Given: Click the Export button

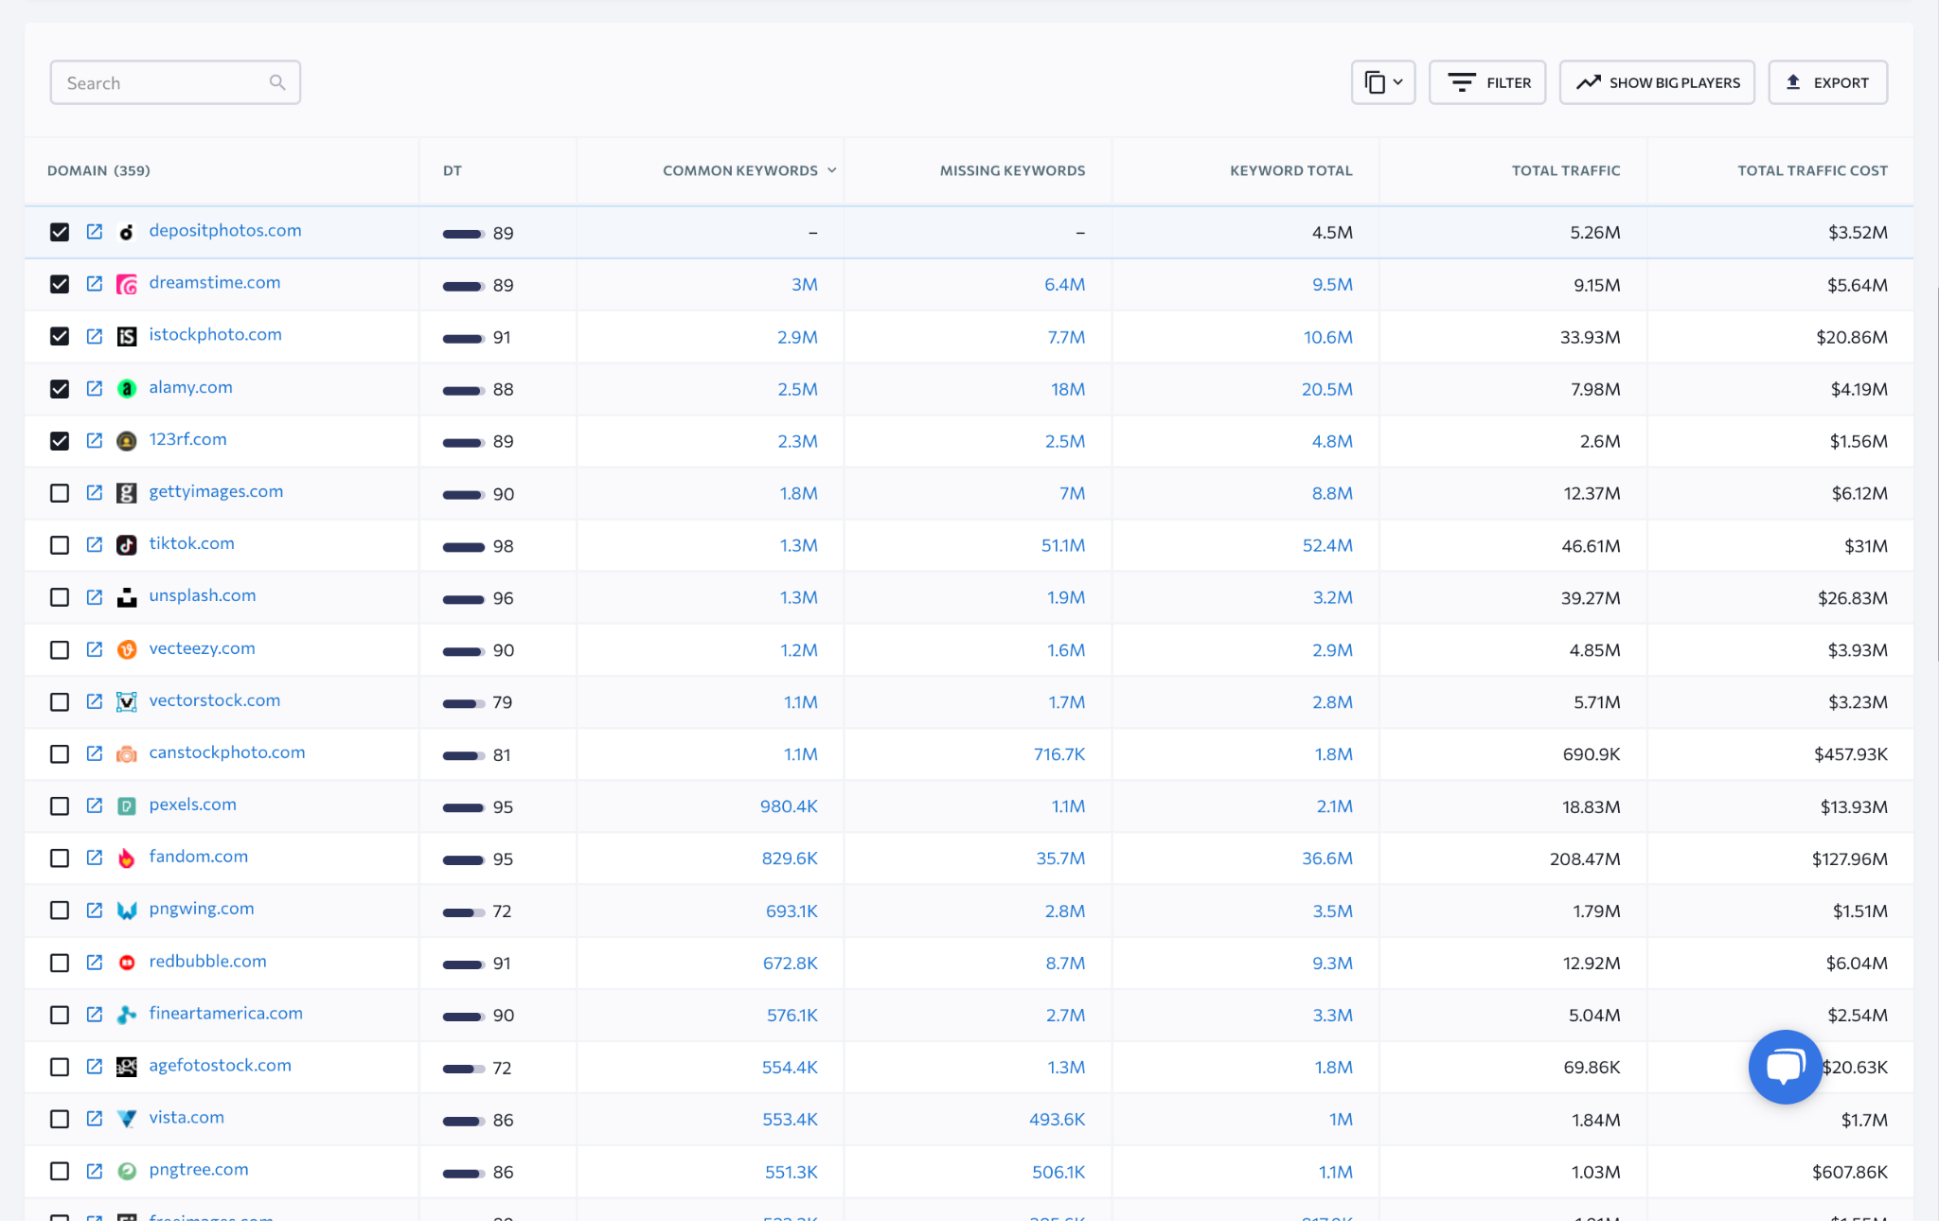Looking at the screenshot, I should pyautogui.click(x=1828, y=81).
